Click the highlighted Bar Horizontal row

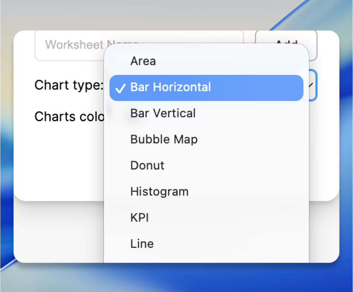[207, 88]
